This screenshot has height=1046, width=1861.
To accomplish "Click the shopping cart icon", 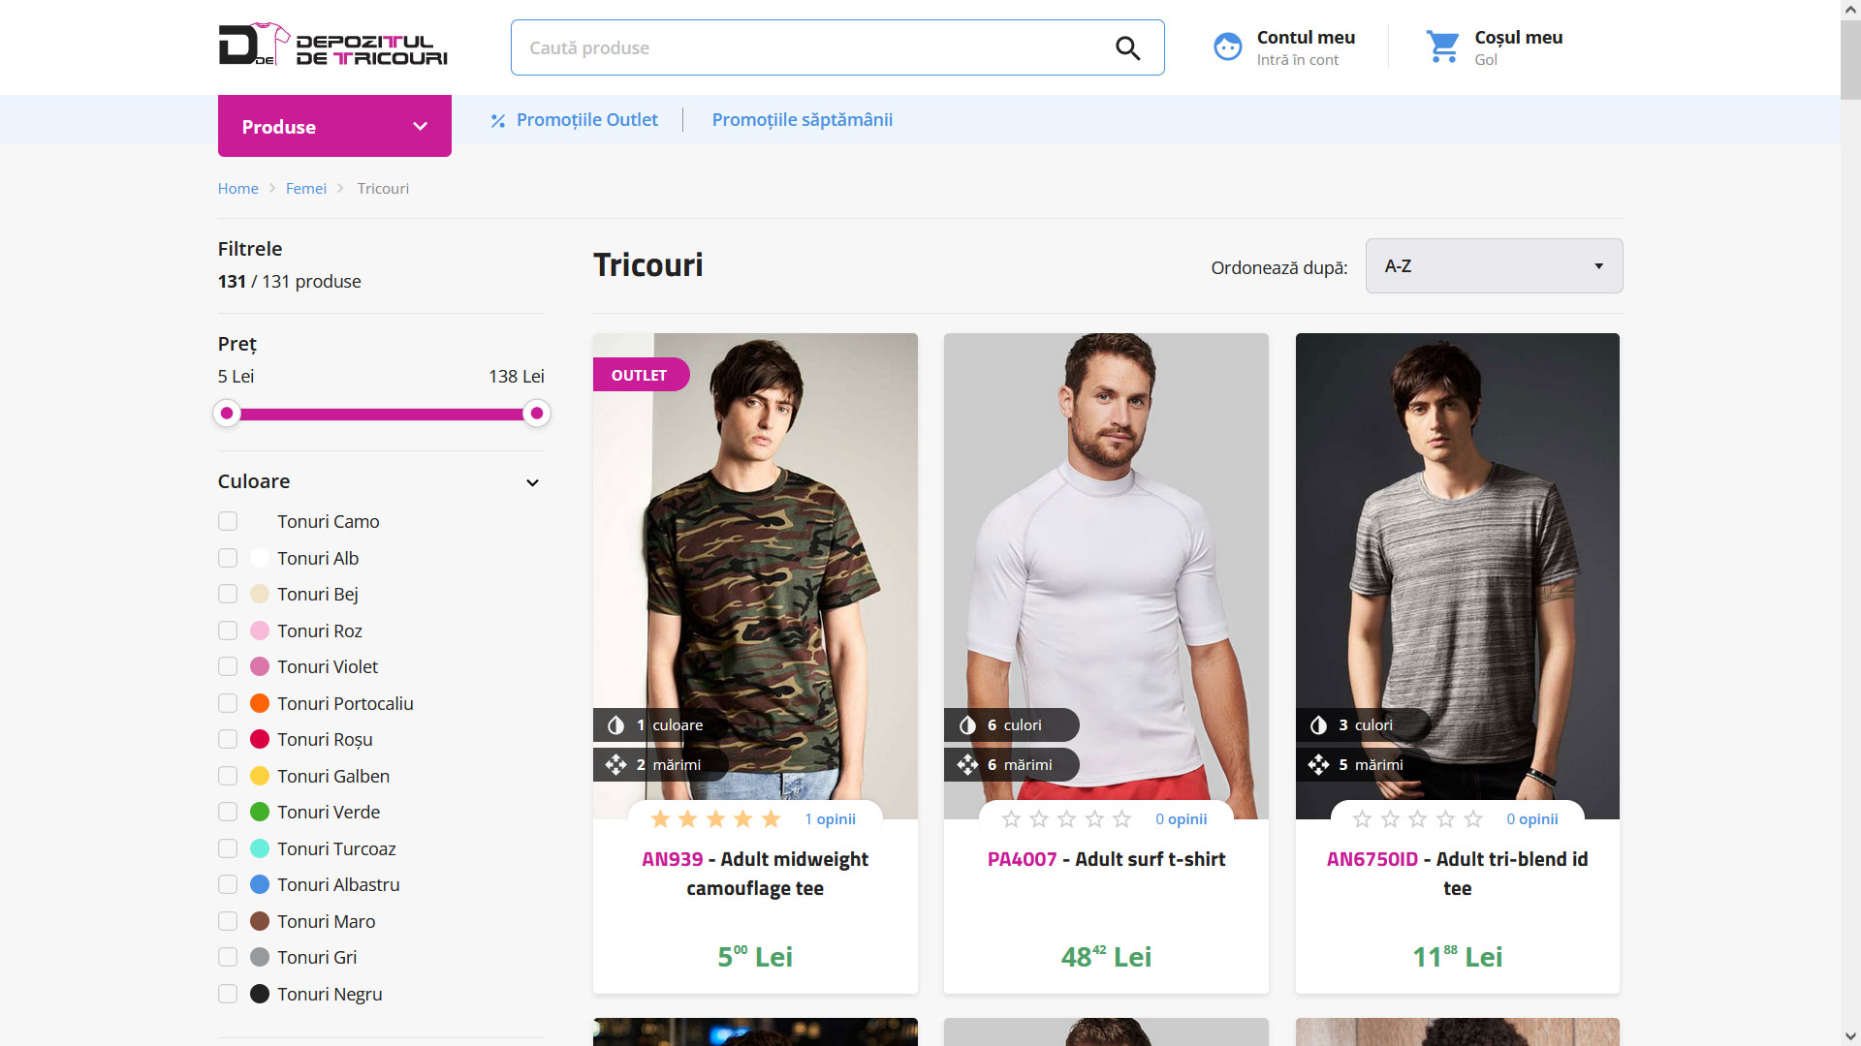I will click(x=1442, y=46).
